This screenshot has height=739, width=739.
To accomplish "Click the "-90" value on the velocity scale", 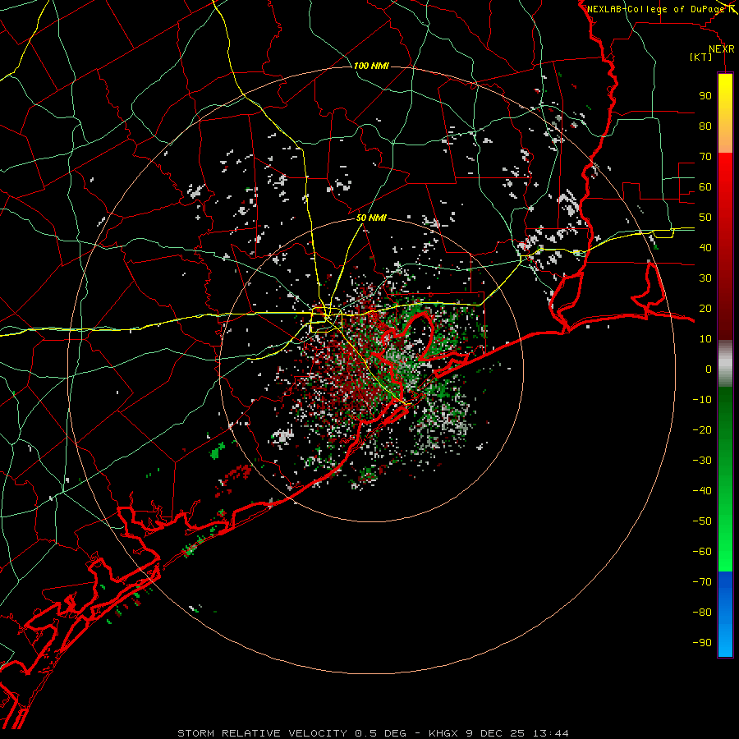I will (702, 643).
